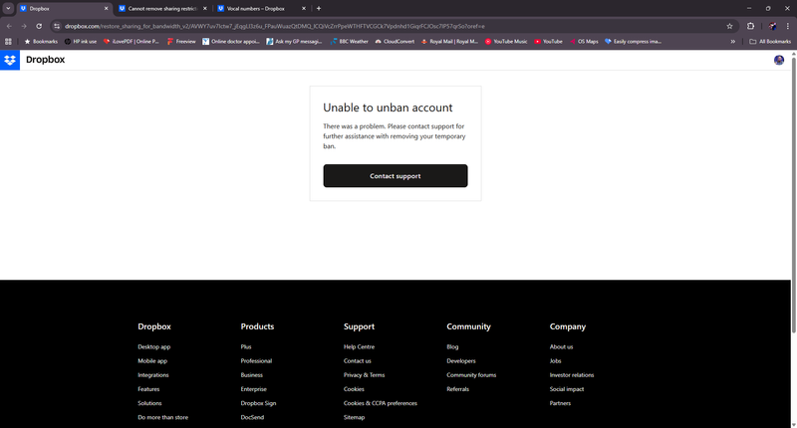The height and width of the screenshot is (428, 797).
Task: Click the Dropbox logo in the page header
Action: coord(10,61)
